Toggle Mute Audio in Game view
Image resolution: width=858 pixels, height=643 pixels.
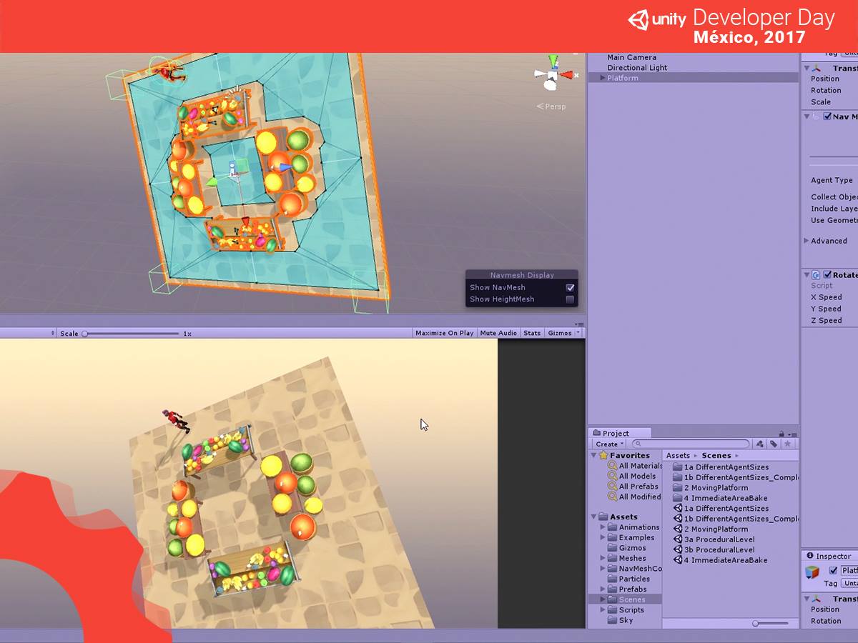(498, 333)
